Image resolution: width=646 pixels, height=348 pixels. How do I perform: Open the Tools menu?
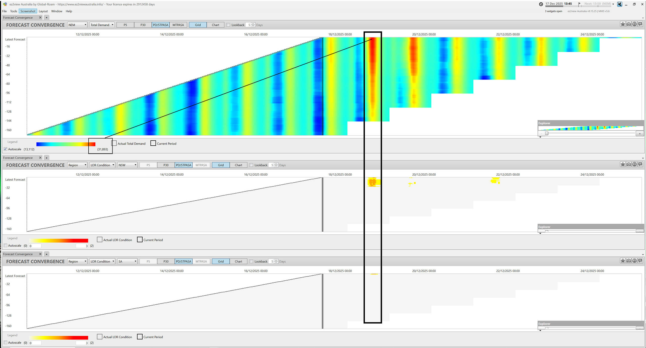pos(14,11)
